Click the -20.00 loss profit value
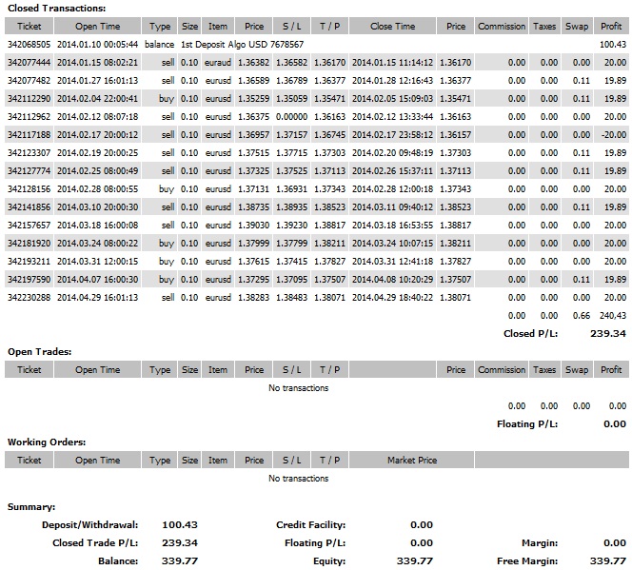 tap(614, 135)
